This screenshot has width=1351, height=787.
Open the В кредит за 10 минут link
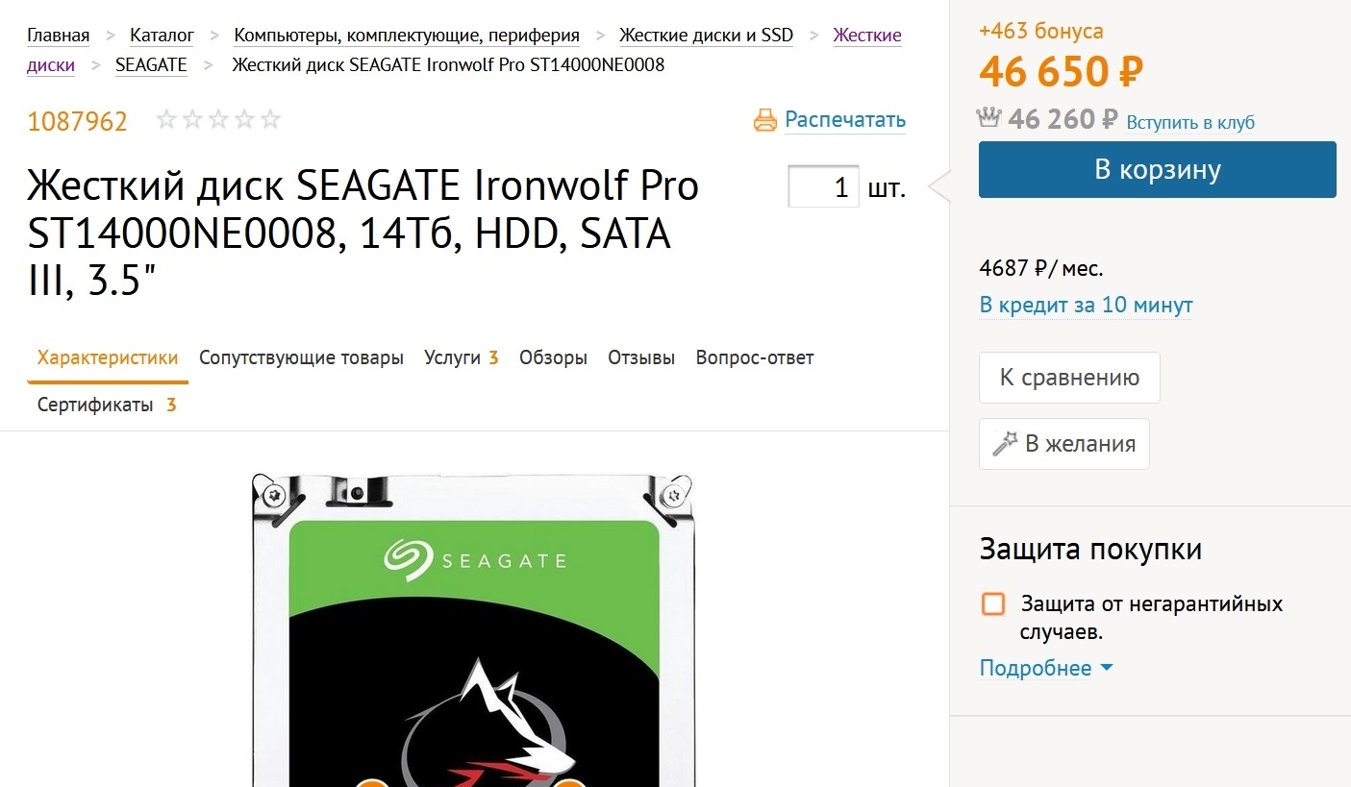click(x=1086, y=306)
